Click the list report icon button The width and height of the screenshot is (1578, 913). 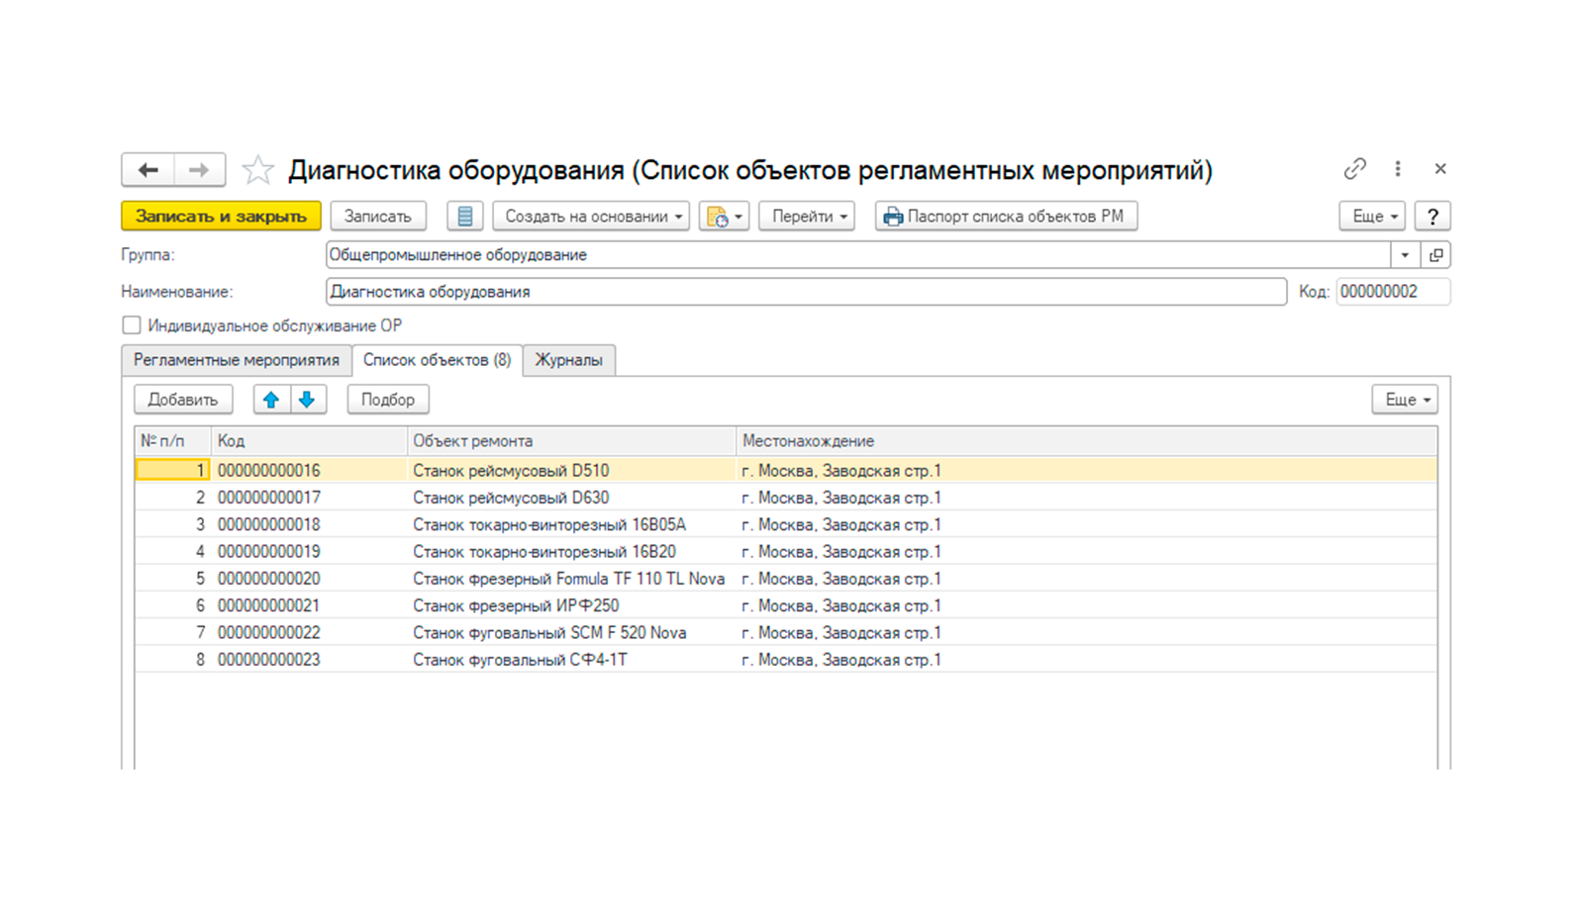tap(464, 216)
